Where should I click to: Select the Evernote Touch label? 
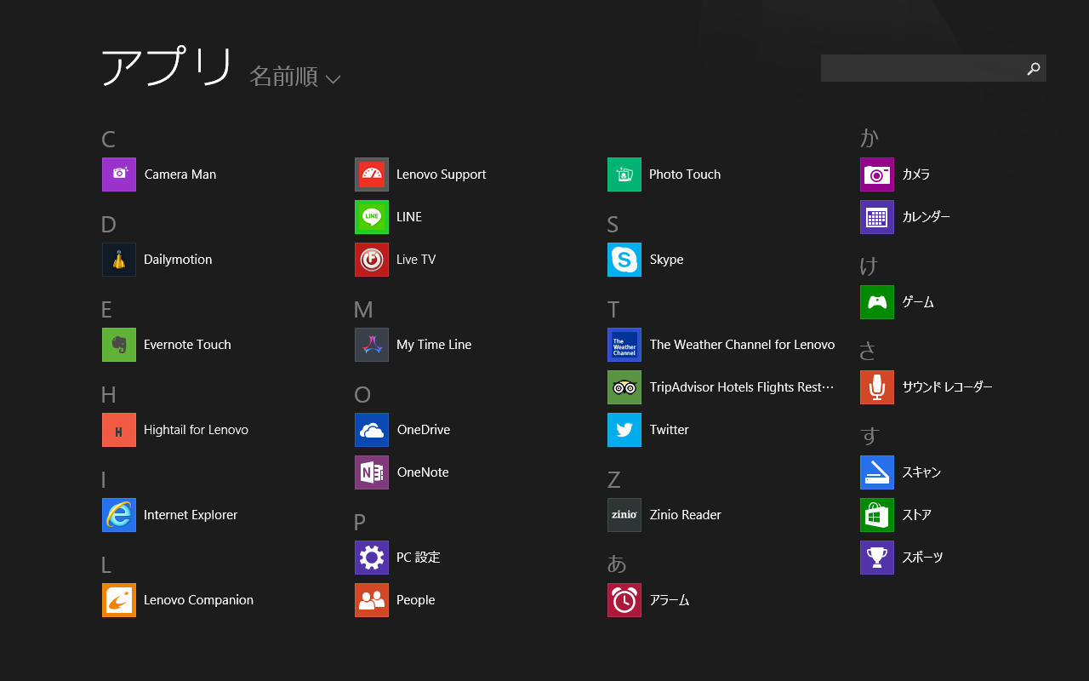click(187, 345)
